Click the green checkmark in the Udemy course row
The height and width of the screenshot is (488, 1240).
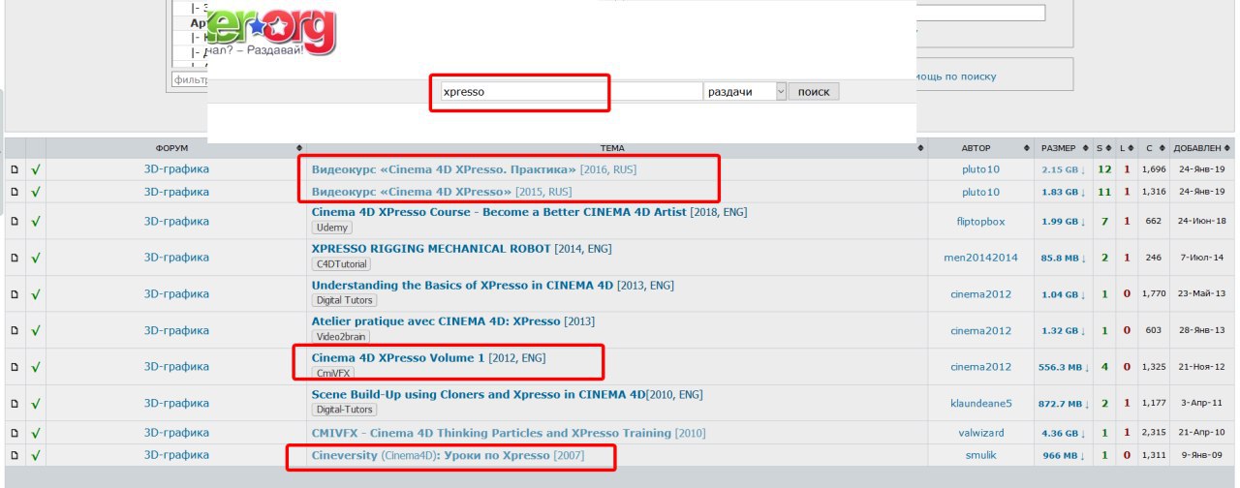[36, 221]
